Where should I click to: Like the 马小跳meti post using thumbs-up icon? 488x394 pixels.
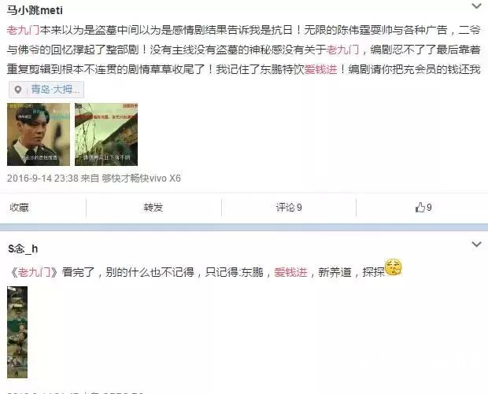coord(423,208)
